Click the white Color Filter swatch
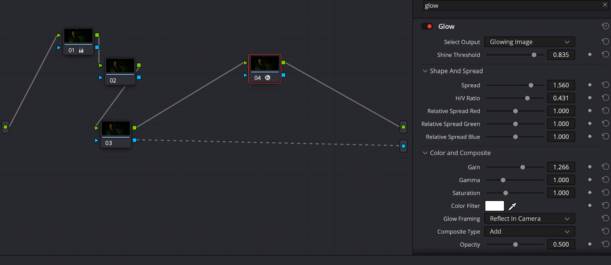This screenshot has width=611, height=265. tap(494, 206)
